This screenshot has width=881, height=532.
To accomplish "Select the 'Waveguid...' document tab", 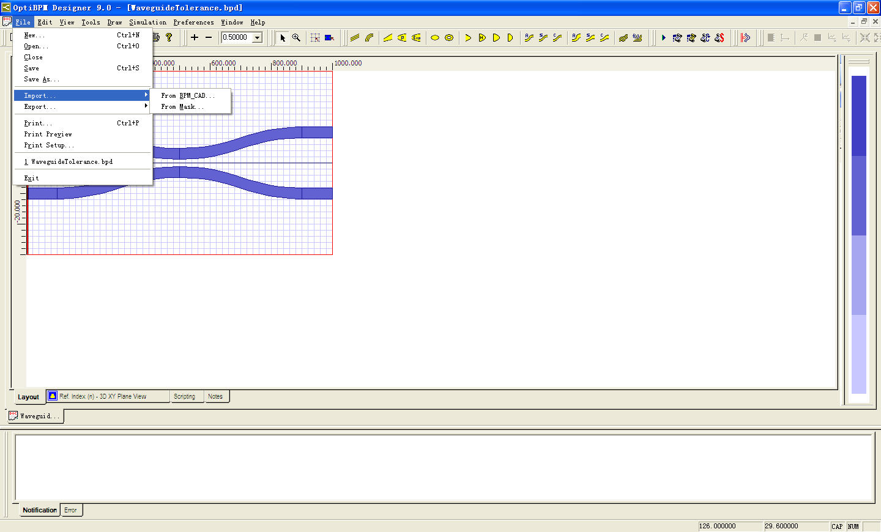I will pyautogui.click(x=35, y=416).
